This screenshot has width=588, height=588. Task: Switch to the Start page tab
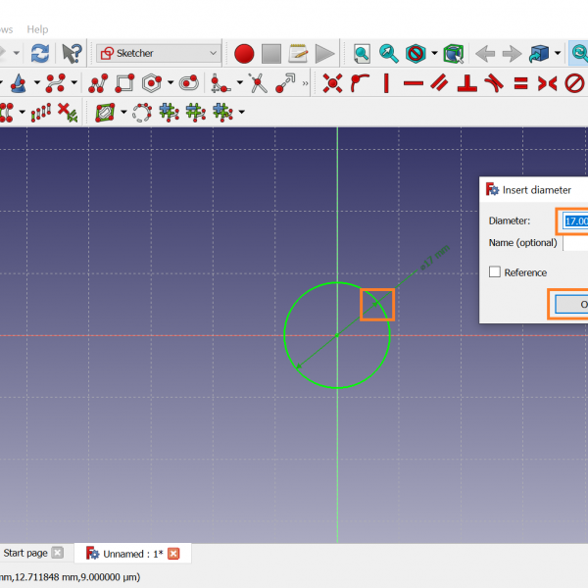(25, 554)
